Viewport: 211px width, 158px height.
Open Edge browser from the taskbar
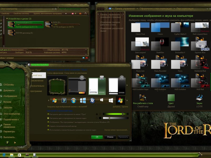(4, 155)
